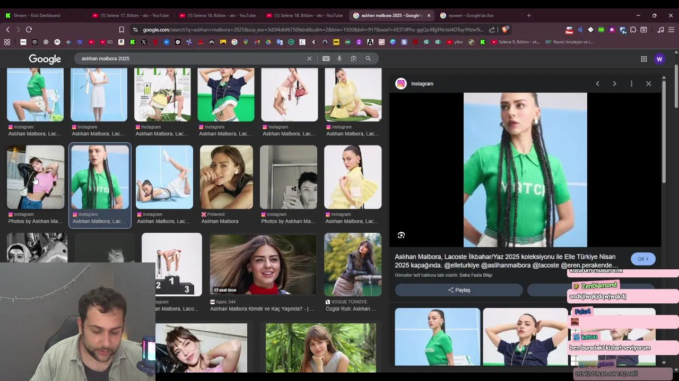Open the browser hamburger main menu
This screenshot has width=679, height=381.
671,30
